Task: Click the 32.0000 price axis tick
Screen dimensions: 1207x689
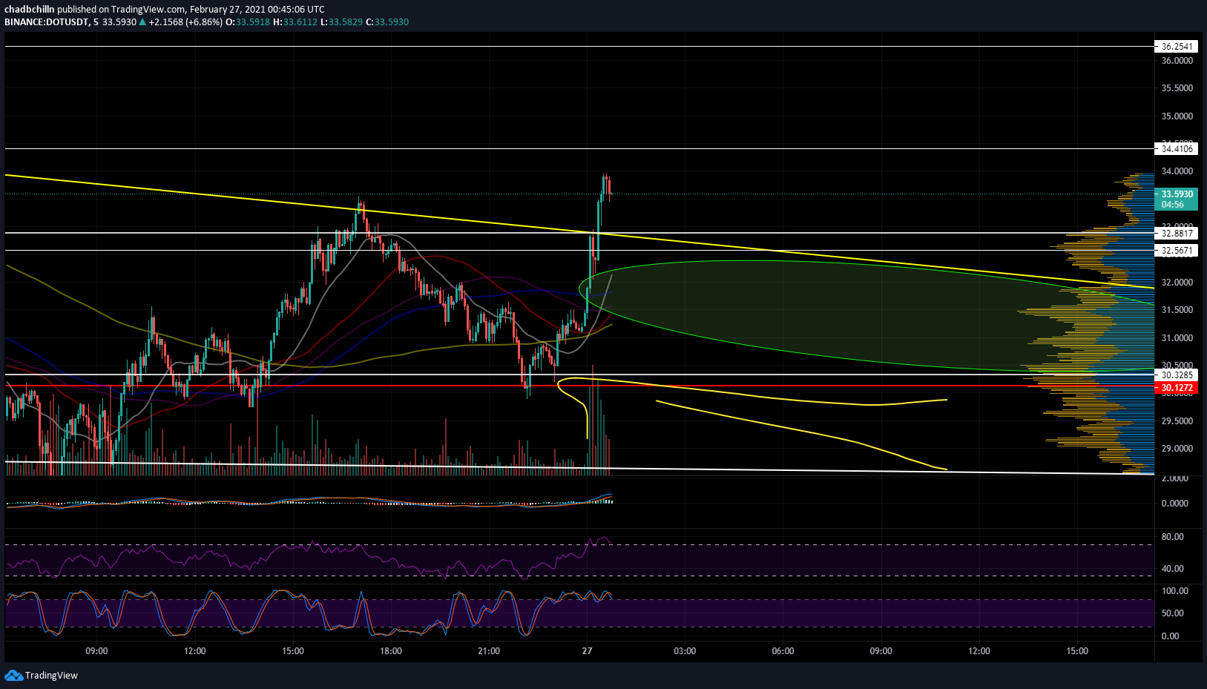Action: tap(1177, 283)
